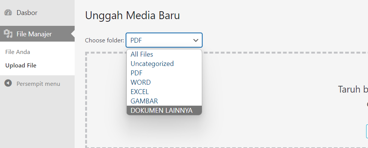
Task: Go to the File Anda submenu link
Action: pyautogui.click(x=18, y=52)
